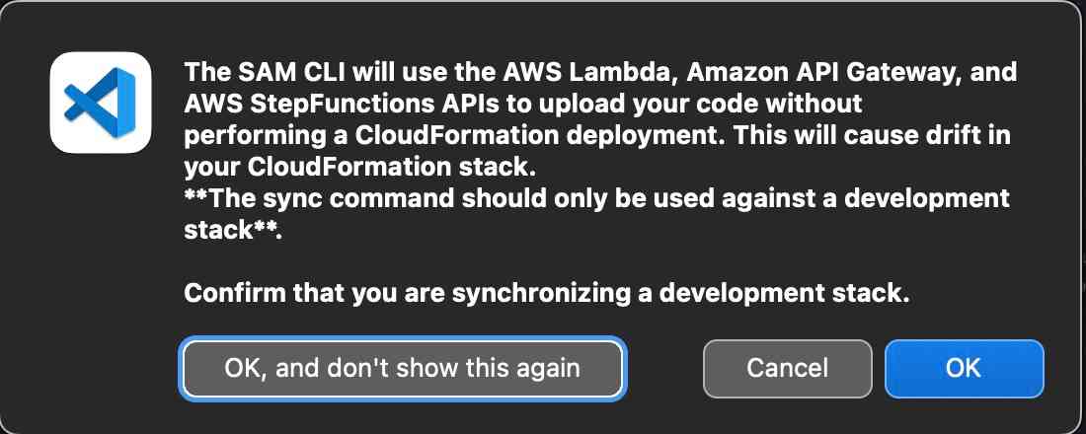
Task: Click the Visual Studio Code app icon
Action: tap(101, 104)
